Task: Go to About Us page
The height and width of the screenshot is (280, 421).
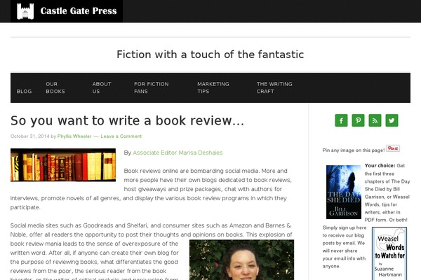Action: tap(102, 87)
